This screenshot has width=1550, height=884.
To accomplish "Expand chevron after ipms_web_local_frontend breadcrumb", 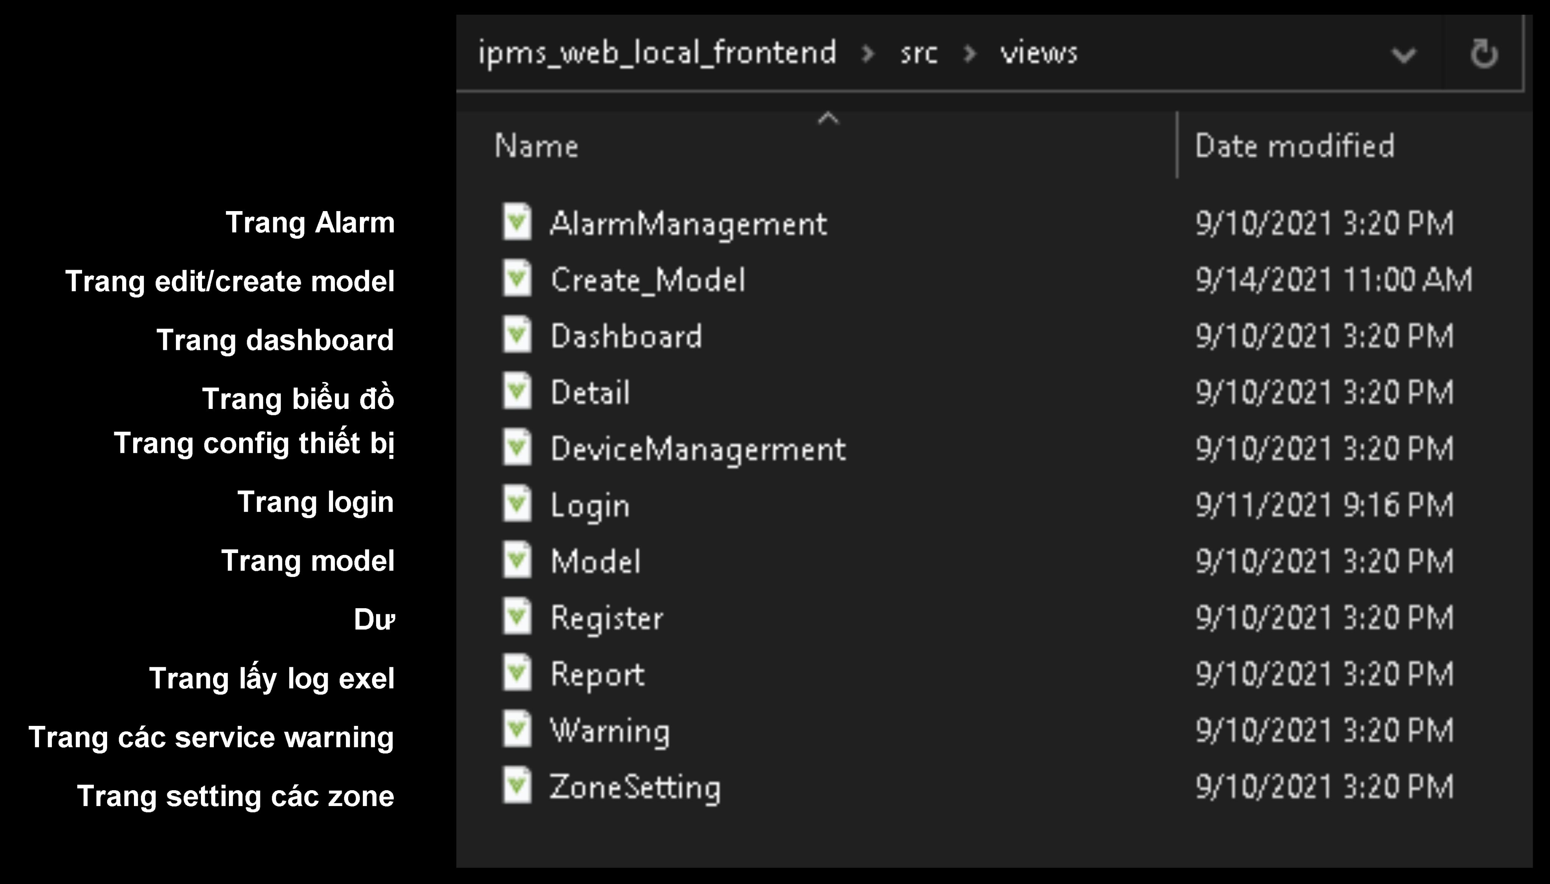I will click(x=868, y=54).
